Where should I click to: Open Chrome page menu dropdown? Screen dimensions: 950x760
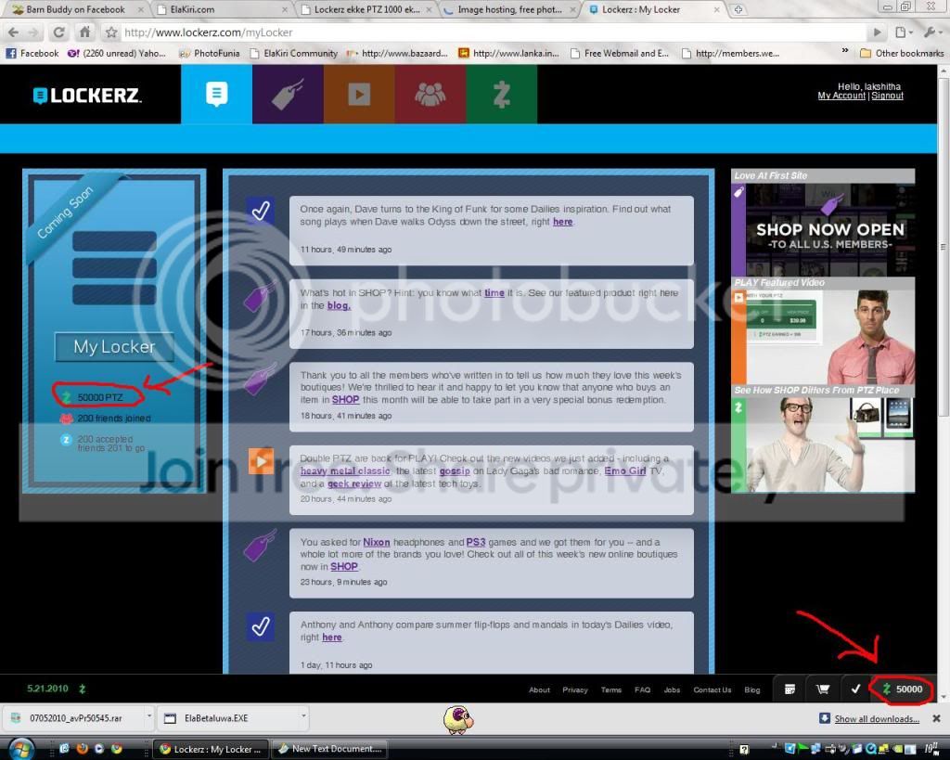pos(904,32)
